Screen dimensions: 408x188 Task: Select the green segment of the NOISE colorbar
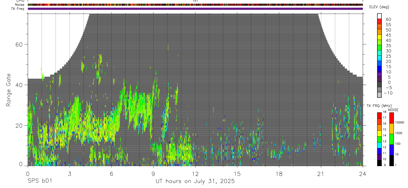click(391, 139)
